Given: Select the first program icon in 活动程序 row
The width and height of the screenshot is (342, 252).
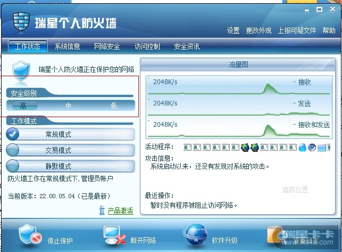Looking at the screenshot, I should [187, 148].
